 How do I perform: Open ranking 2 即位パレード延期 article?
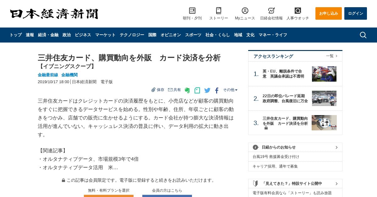(x=285, y=98)
